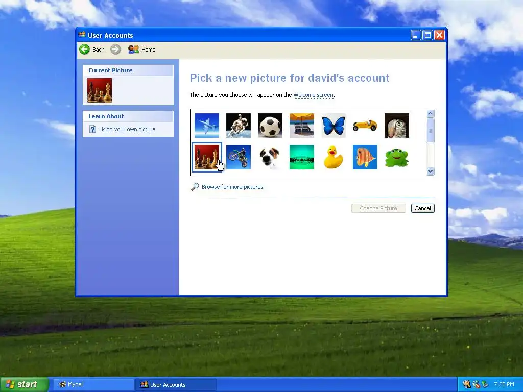Open help on Using your own picture
The height and width of the screenshot is (392, 523).
127,129
